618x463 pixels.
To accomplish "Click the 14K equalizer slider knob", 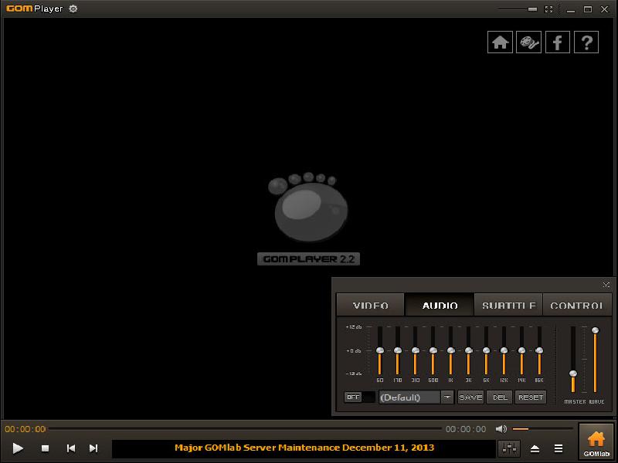I will point(521,350).
